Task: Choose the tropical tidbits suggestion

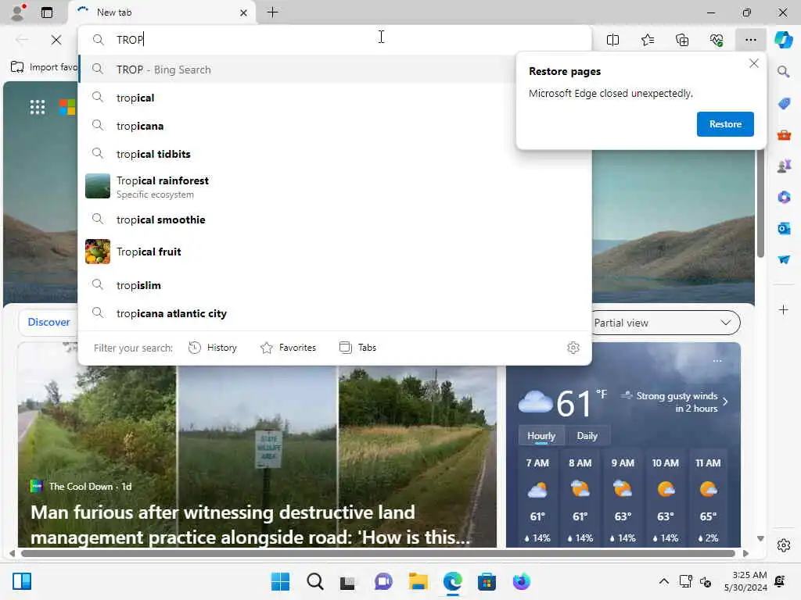Action: tap(335, 154)
